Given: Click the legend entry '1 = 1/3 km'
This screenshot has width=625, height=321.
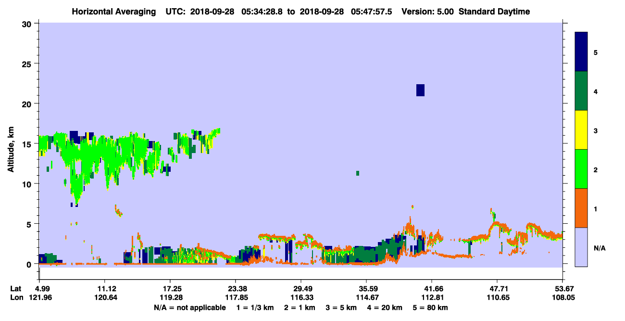Looking at the screenshot, I should pos(256,307).
